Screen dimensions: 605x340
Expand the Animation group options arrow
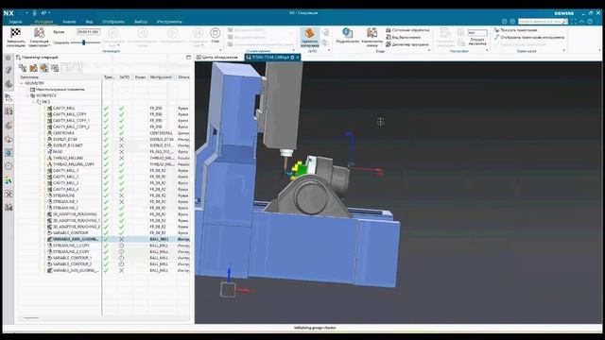[220, 50]
